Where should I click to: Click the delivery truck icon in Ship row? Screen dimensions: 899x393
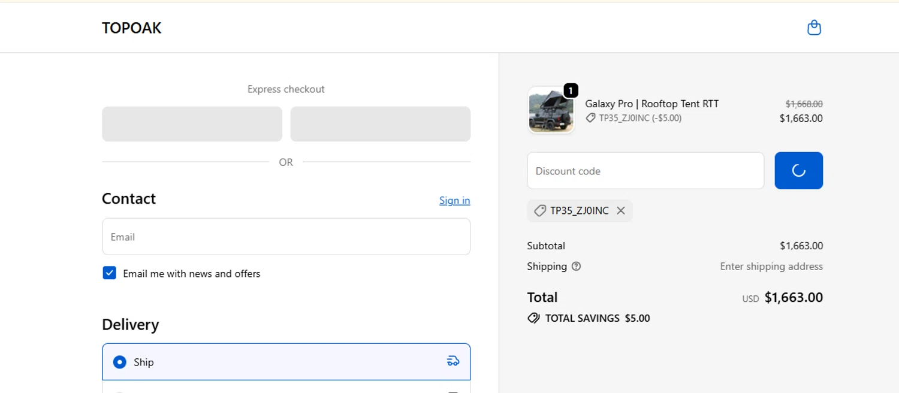(453, 361)
